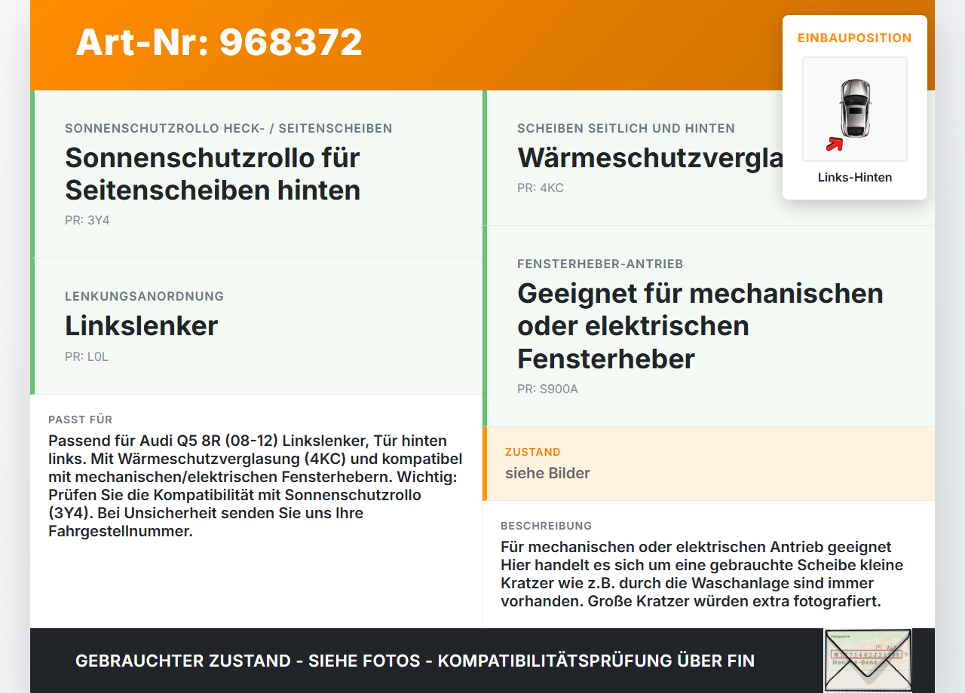Viewport: 965px width, 693px height.
Task: Click the Art-Nr: 968372 heading
Action: [219, 41]
